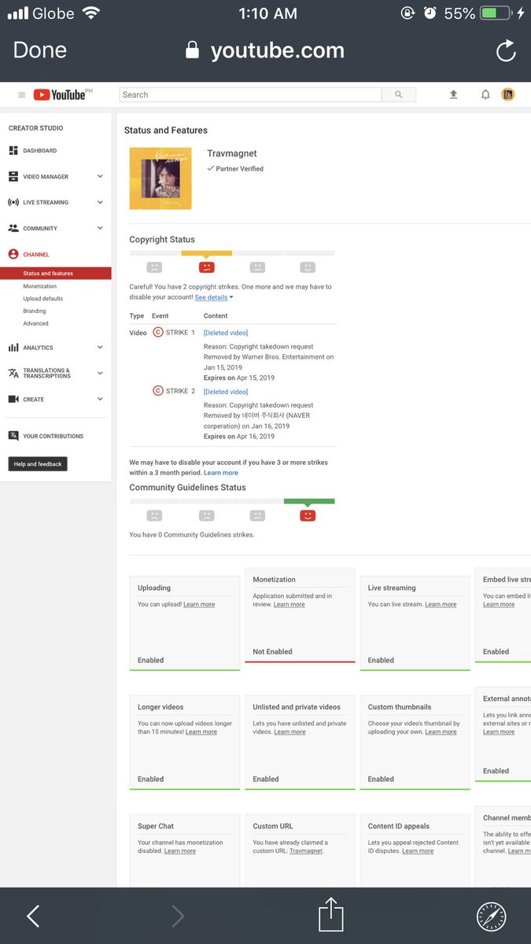Click the Translations & Transcriptions icon

[13, 373]
